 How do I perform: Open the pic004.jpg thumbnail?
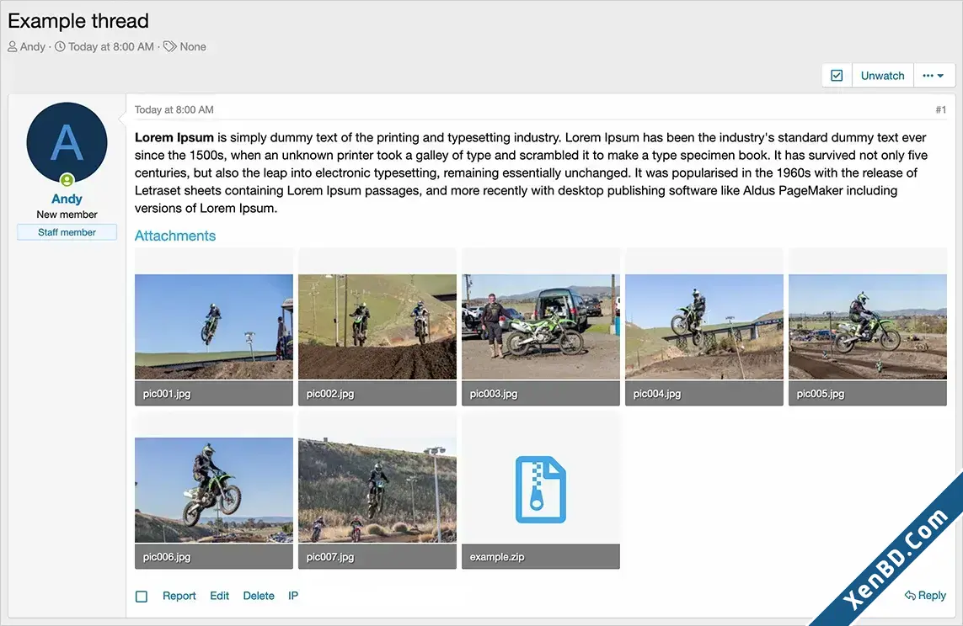704,326
